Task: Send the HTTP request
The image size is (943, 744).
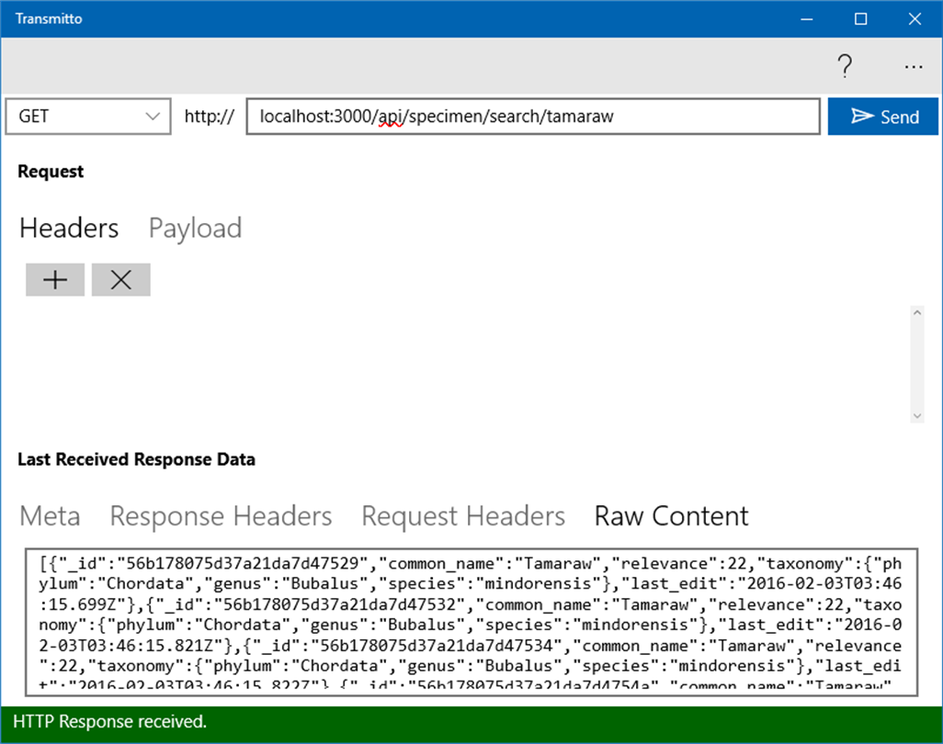Action: pos(883,117)
